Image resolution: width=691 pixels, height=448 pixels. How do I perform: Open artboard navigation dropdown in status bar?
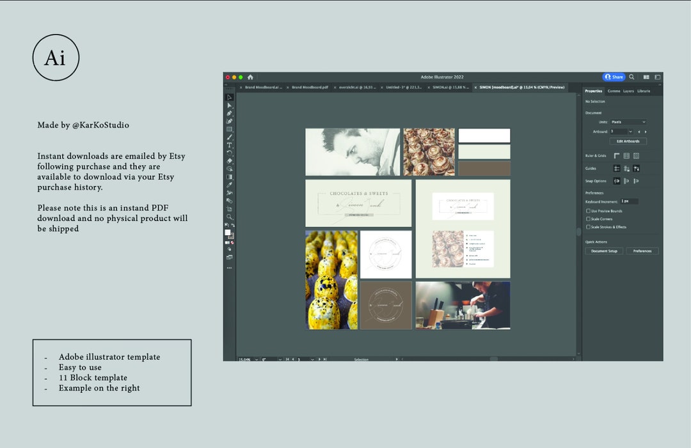click(312, 360)
